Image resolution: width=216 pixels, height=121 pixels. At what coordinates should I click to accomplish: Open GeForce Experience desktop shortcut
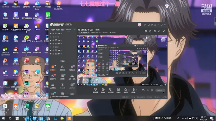click(5, 51)
